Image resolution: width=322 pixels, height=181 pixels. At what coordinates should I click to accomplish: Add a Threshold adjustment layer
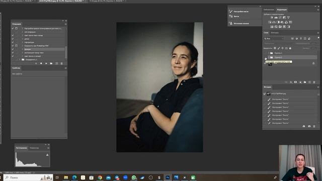pyautogui.click(x=280, y=27)
